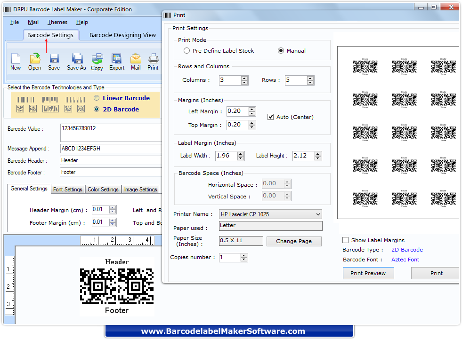Click the Paper used Letter field
The image size is (462, 339).
[270, 226]
